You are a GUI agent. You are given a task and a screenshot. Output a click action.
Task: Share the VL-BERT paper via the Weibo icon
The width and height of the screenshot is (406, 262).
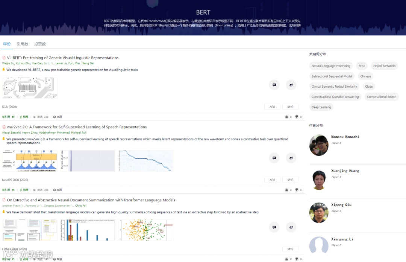click(291, 85)
